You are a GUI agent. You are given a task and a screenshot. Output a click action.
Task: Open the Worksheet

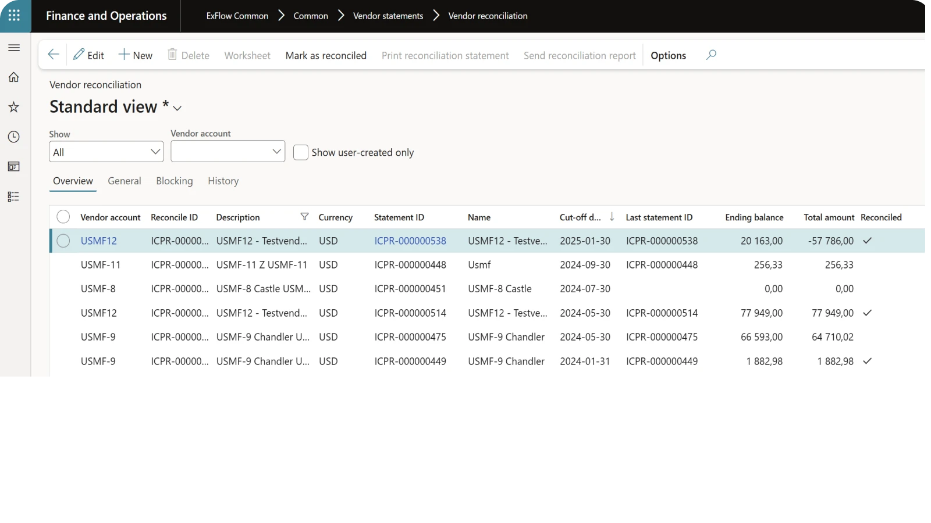pos(247,55)
